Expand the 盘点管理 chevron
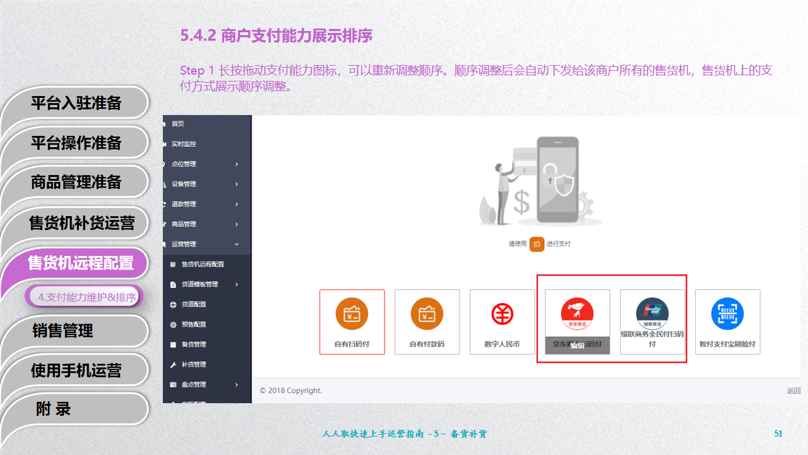This screenshot has width=808, height=455. [x=237, y=385]
